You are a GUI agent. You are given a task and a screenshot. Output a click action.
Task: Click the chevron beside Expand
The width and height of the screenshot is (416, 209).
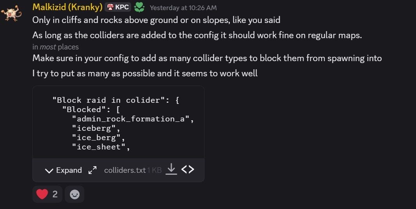click(x=49, y=170)
